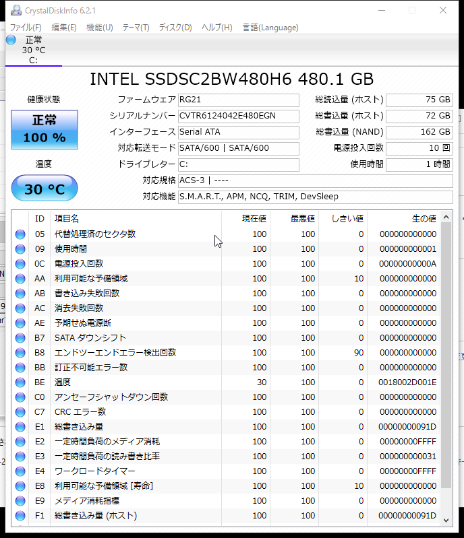Click the total host writes value 72 GB

click(x=419, y=116)
